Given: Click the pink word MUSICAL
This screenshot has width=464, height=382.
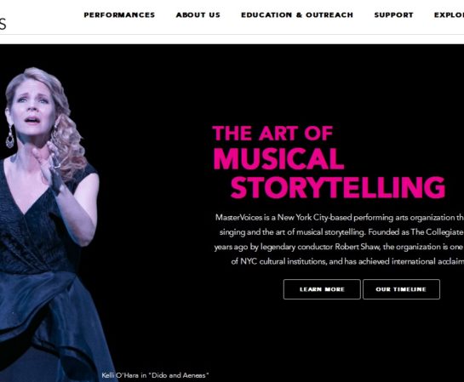Looking at the screenshot, I should pos(278,159).
